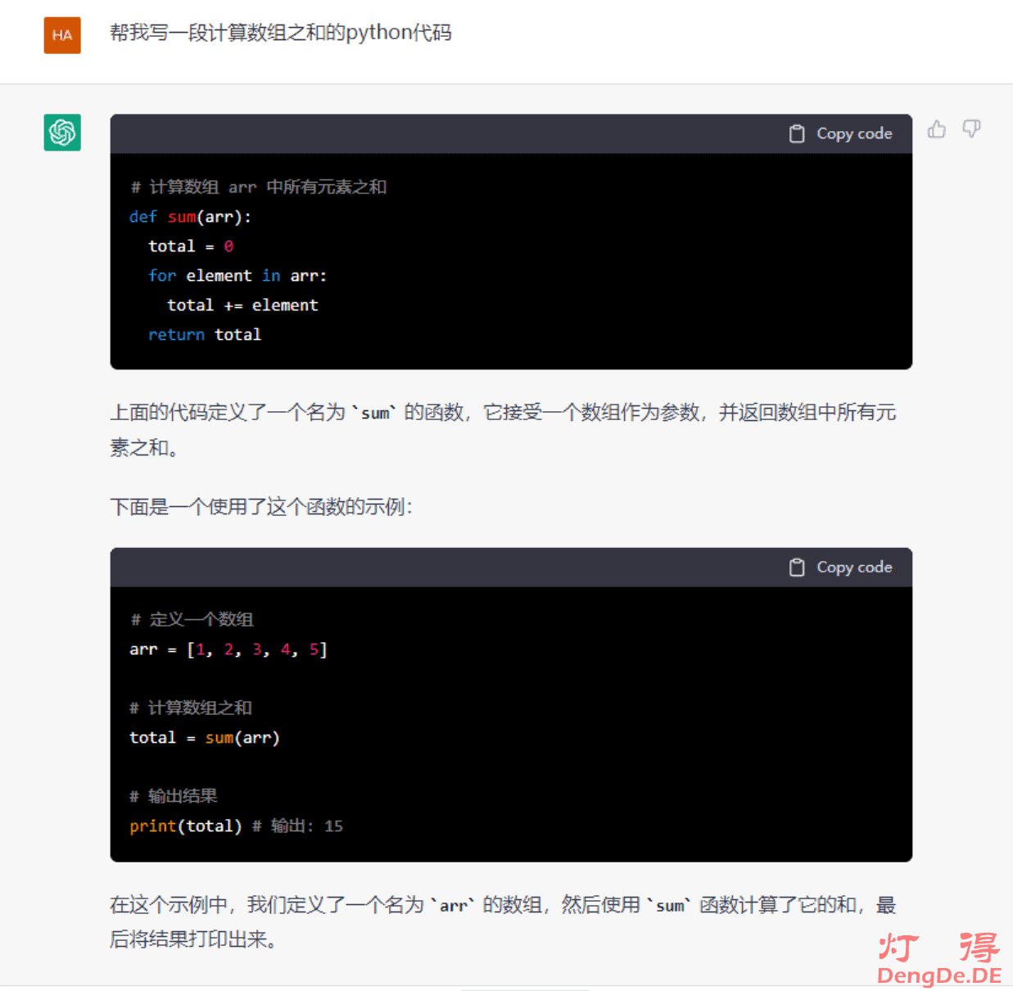Click the 'for element in arr:' line
1013x991 pixels.
pyautogui.click(x=237, y=276)
